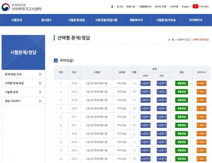The width and height of the screenshot is (212, 163).
Task: Expand 정답 이의제기 sidebar chevron
Action: (x=40, y=101)
